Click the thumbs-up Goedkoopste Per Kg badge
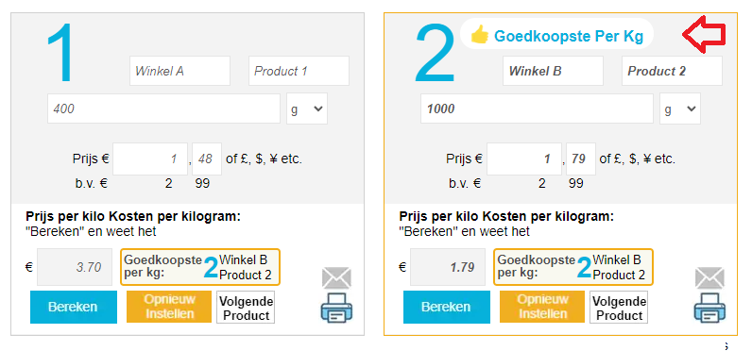The image size is (752, 351). tap(556, 34)
